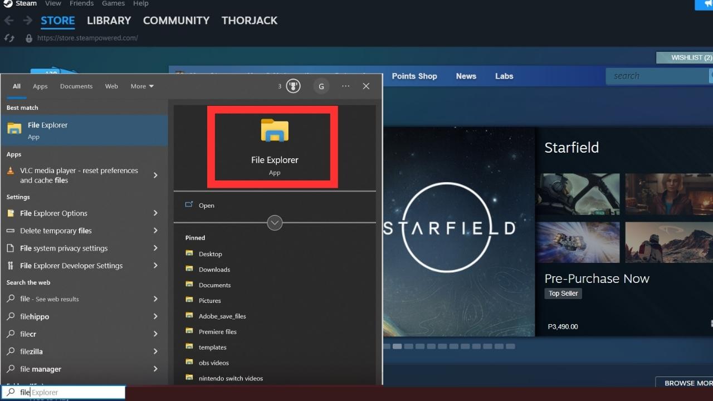The image size is (713, 401).
Task: Open the Games menu in Steam
Action: pyautogui.click(x=113, y=3)
